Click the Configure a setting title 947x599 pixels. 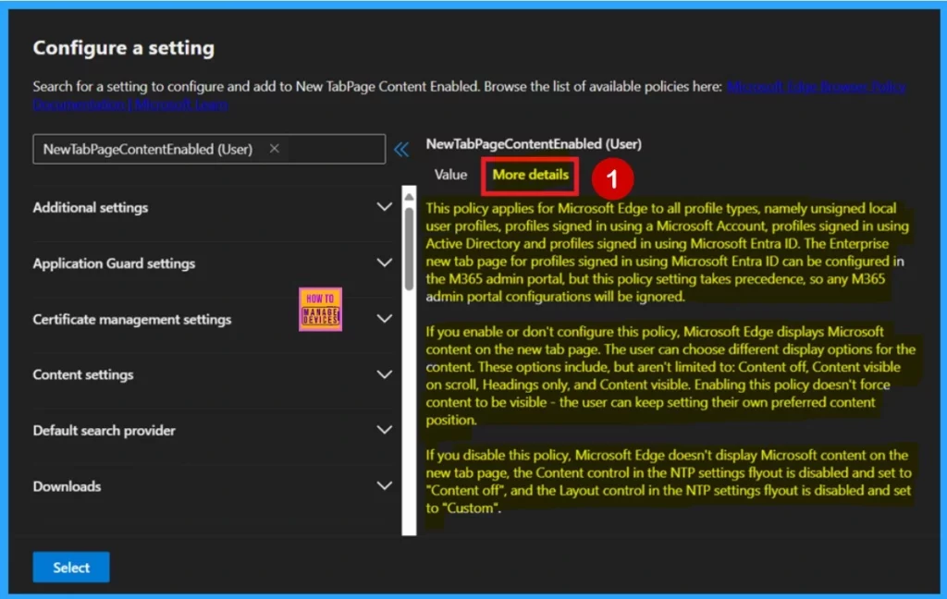pos(124,48)
